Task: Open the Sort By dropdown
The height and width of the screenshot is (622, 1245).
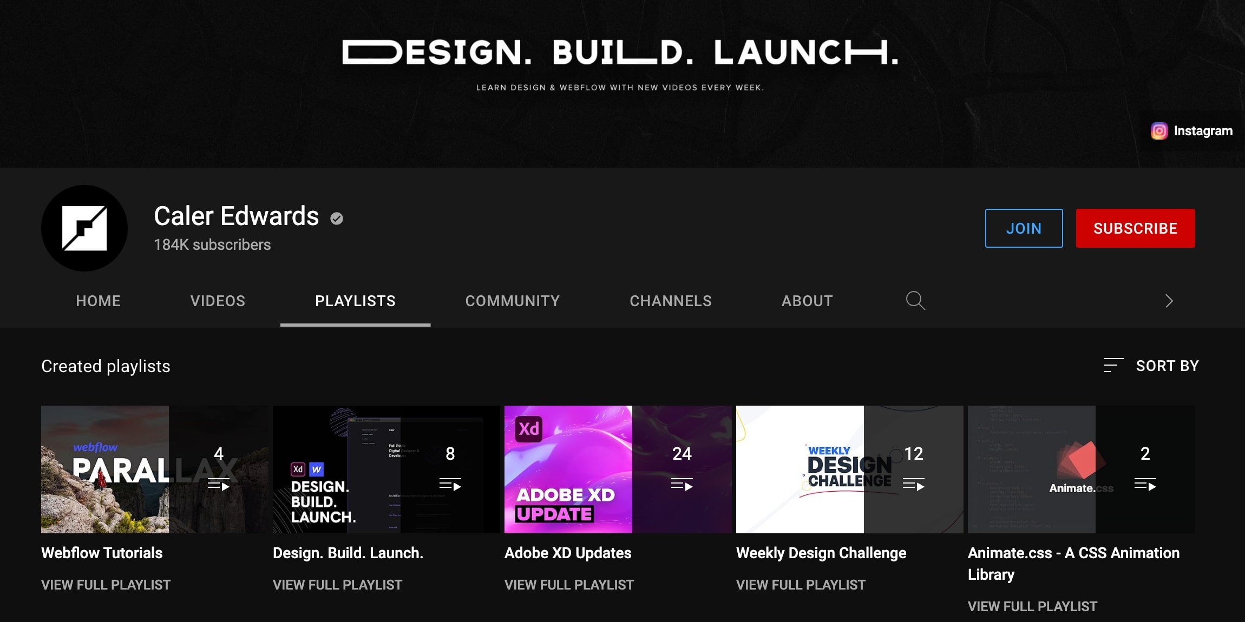Action: coord(1152,366)
